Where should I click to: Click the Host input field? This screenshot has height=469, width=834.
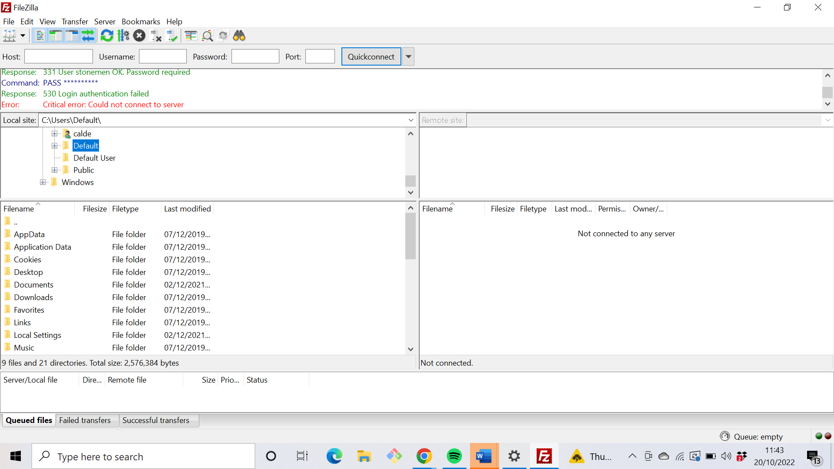click(x=59, y=56)
